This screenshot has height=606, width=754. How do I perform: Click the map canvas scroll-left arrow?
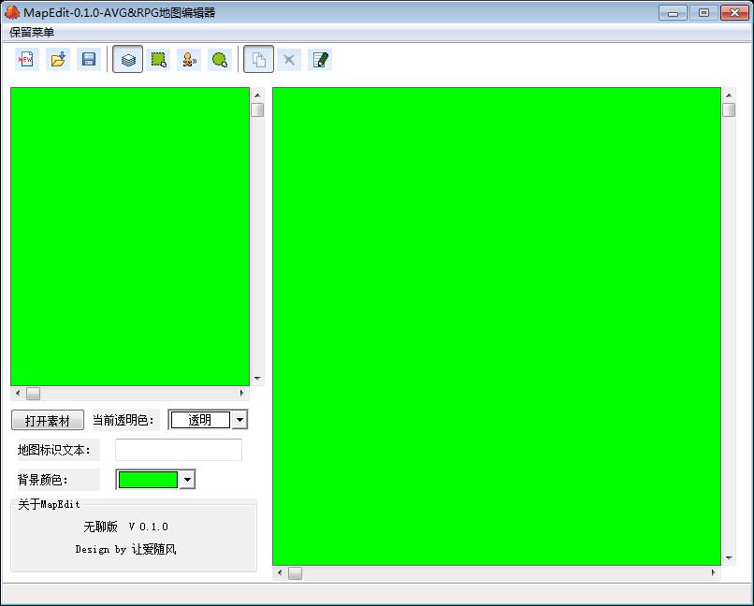pyautogui.click(x=280, y=573)
